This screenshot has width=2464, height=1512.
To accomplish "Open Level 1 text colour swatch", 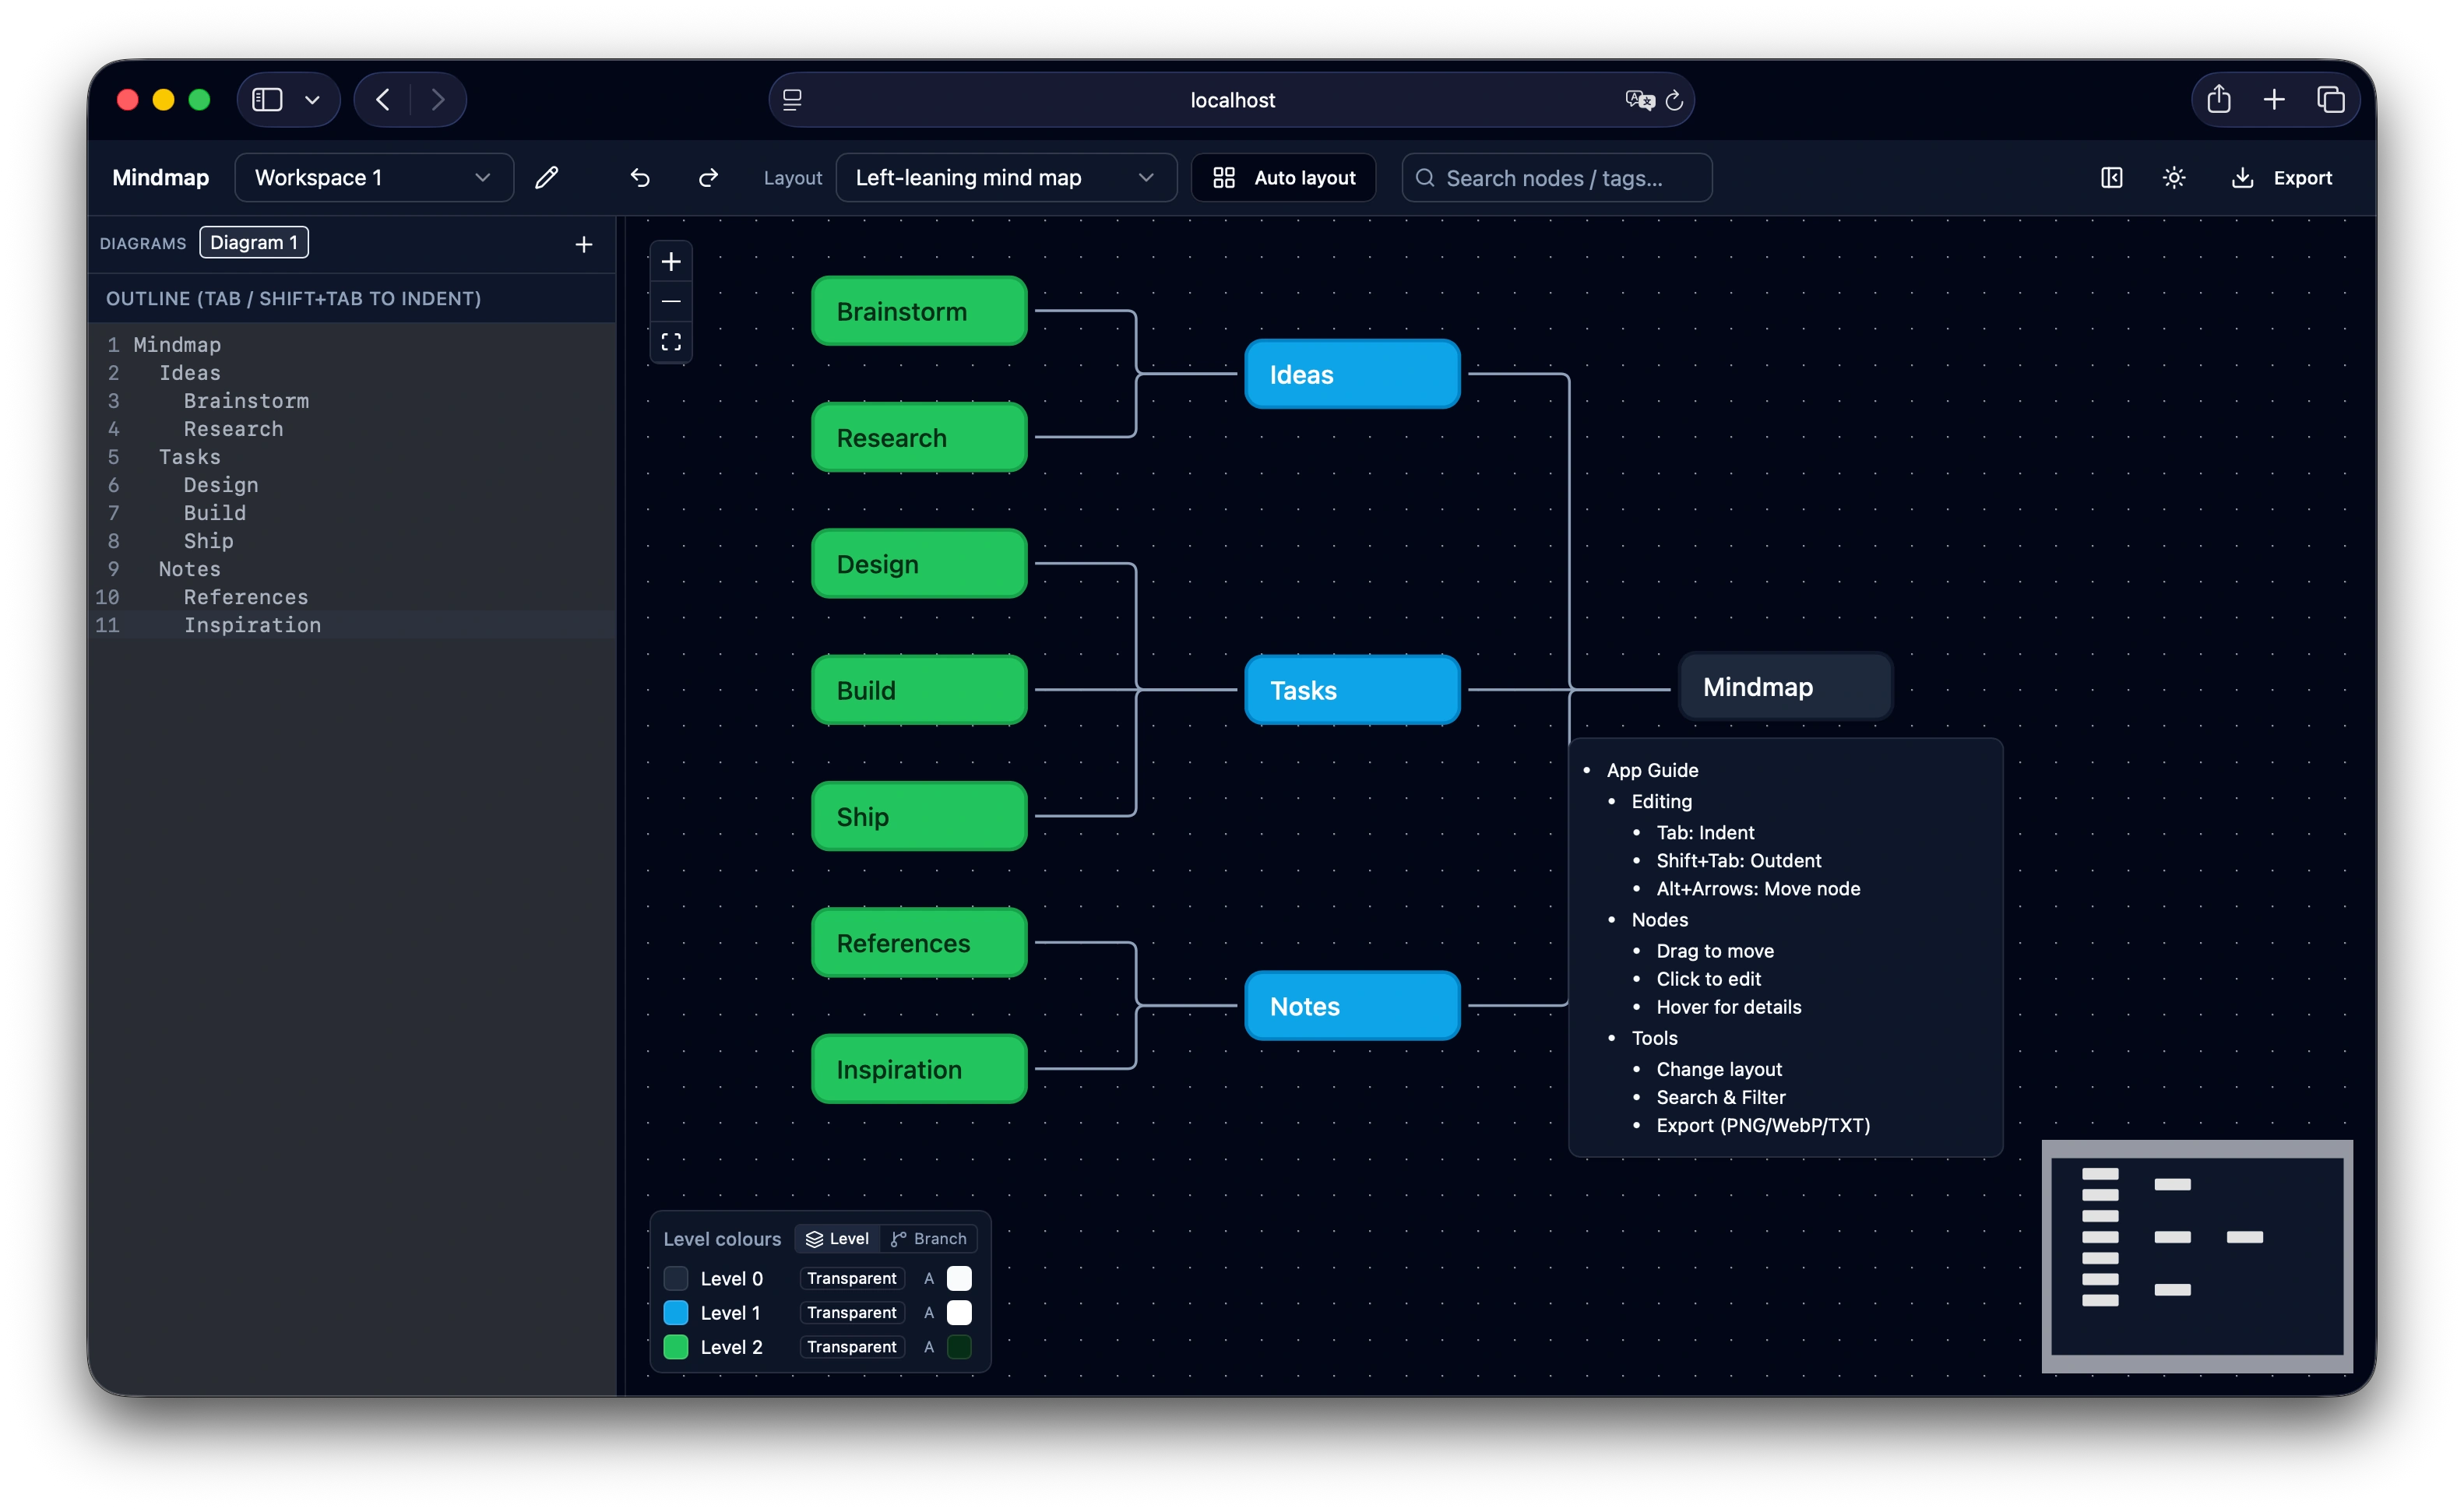I will pos(959,1313).
